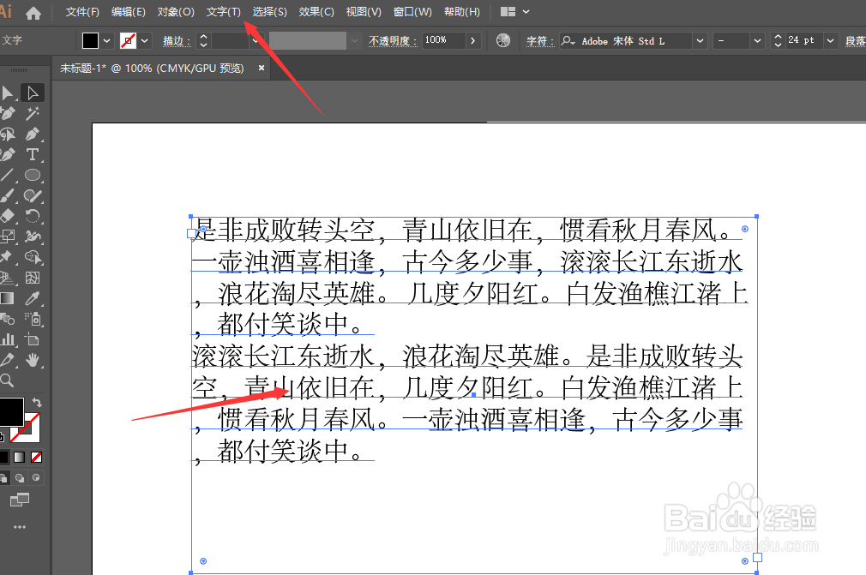Expand the font size dropdown showing 24 pt
This screenshot has height=575, width=866.
click(x=829, y=40)
